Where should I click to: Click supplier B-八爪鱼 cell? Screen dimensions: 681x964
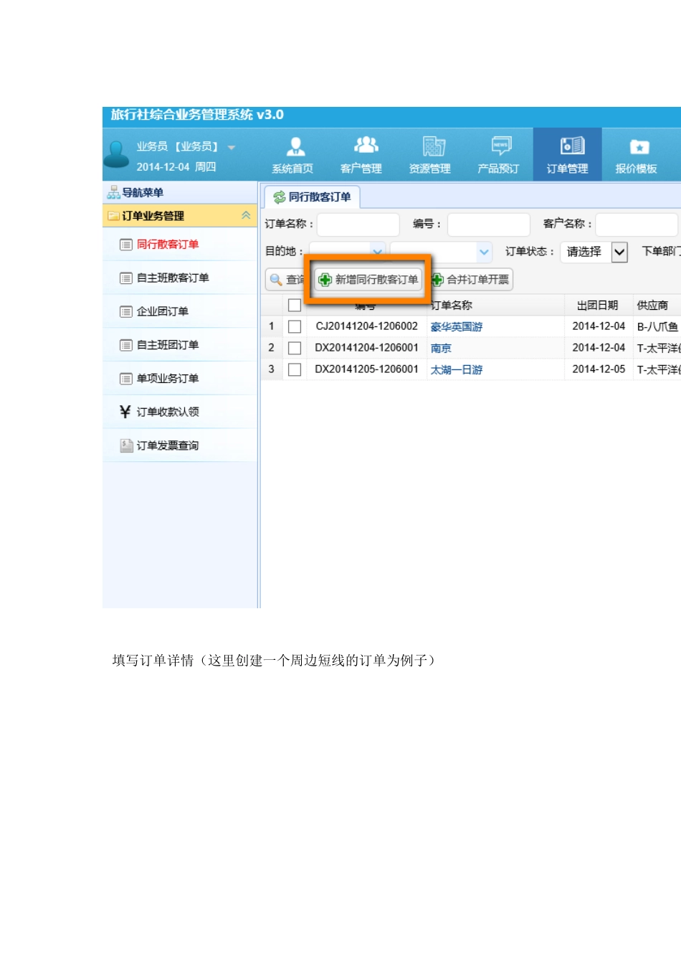[657, 327]
